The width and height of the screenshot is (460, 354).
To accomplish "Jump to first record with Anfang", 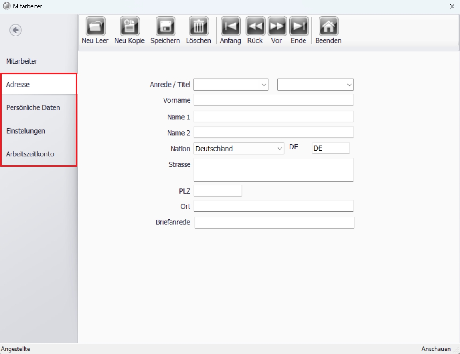I will (230, 26).
